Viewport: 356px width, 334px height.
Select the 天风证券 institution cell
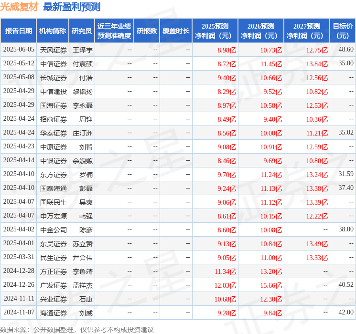[x=54, y=50]
